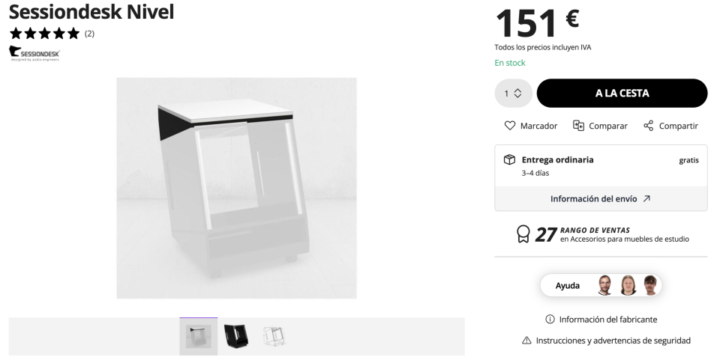Click the Compartir share icon
This screenshot has width=720, height=363.
coord(649,126)
